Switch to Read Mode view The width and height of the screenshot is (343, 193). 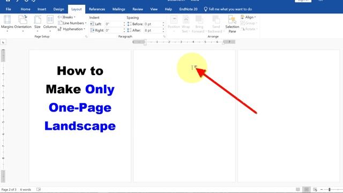point(298,189)
